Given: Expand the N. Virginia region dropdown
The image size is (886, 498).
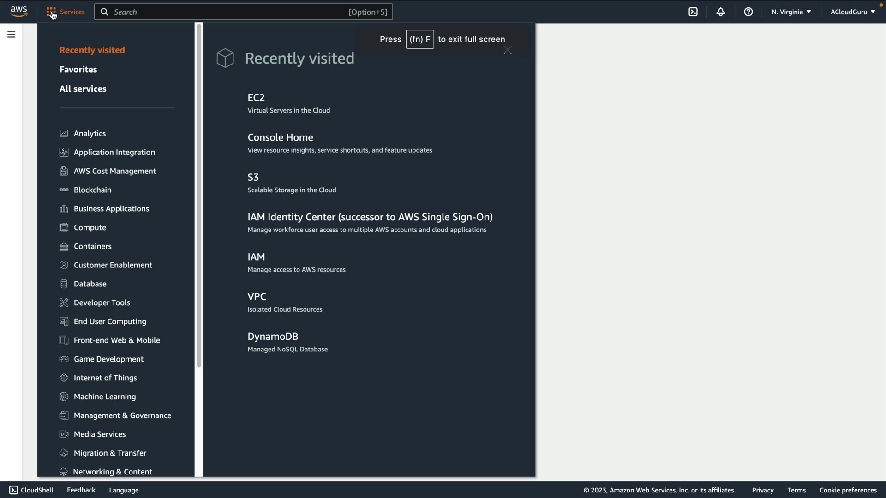Looking at the screenshot, I should point(791,12).
